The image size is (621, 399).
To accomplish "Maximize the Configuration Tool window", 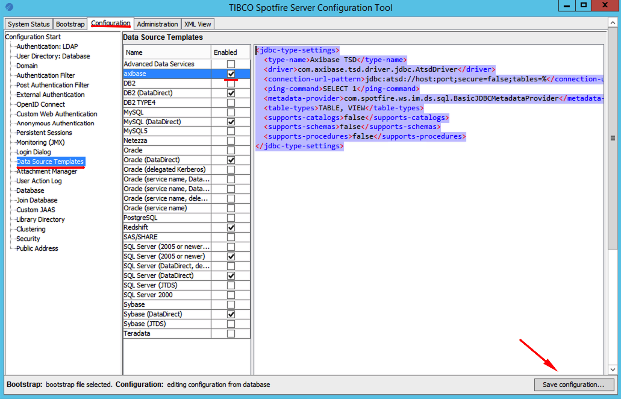I will tap(584, 5).
